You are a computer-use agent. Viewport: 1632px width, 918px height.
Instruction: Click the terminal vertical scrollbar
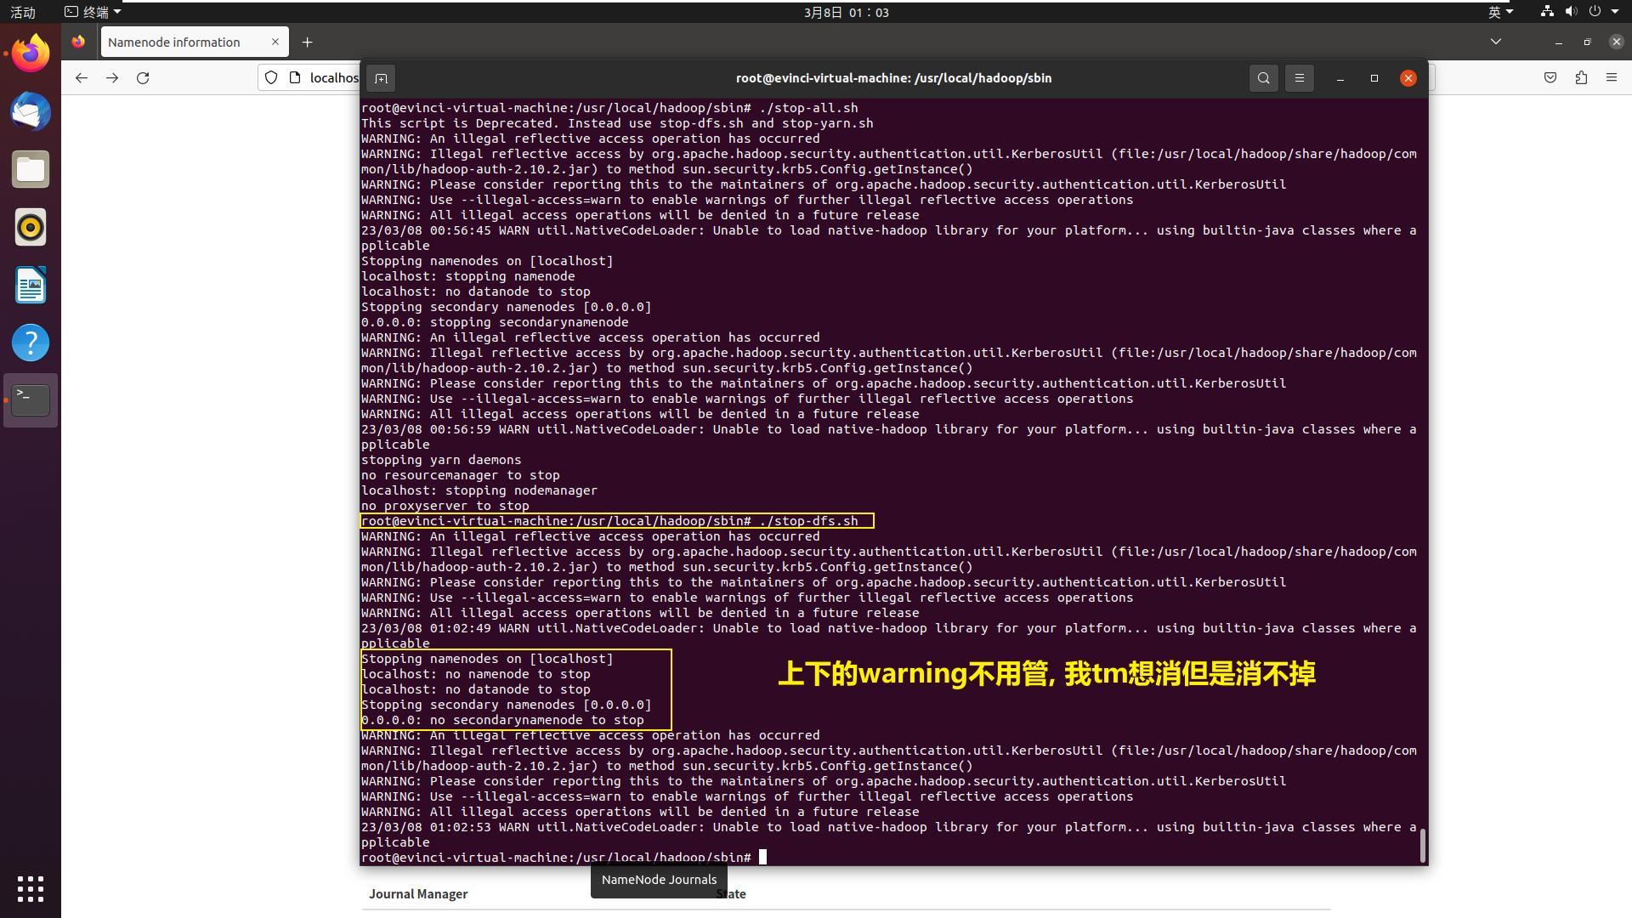coord(1423,845)
